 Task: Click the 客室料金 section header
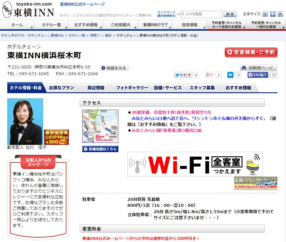click(172, 229)
